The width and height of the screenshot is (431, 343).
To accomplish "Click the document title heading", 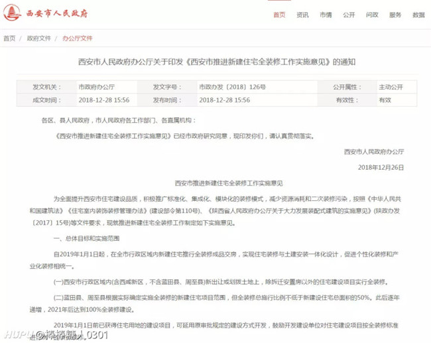I will pyautogui.click(x=215, y=62).
